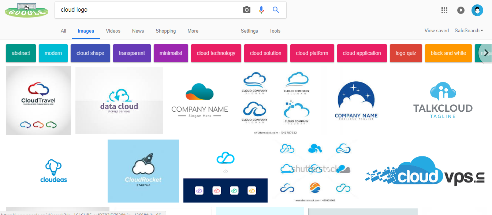Open the four 'Cloud Company' logos image
492x215 pixels.
click(275, 101)
